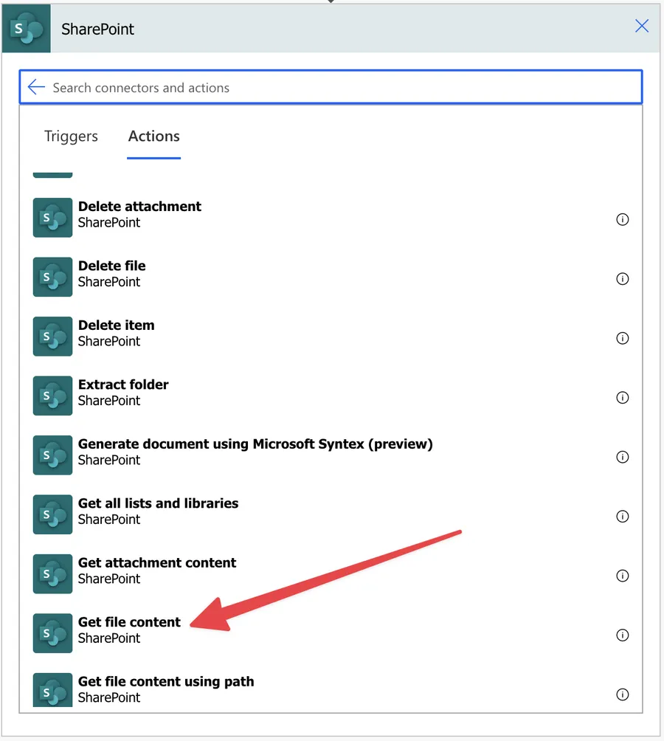View info for Get file content using path
The width and height of the screenshot is (664, 741).
pos(622,694)
